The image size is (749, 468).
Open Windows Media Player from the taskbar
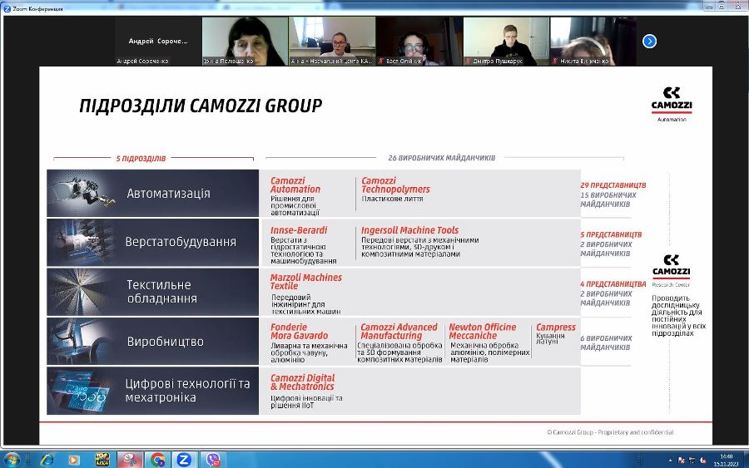click(x=73, y=460)
